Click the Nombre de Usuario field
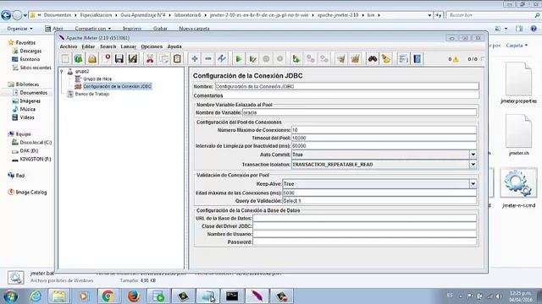This screenshot has width=542, height=304. point(365,234)
